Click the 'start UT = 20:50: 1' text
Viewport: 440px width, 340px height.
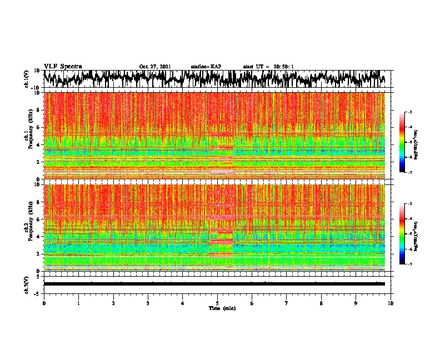click(268, 67)
